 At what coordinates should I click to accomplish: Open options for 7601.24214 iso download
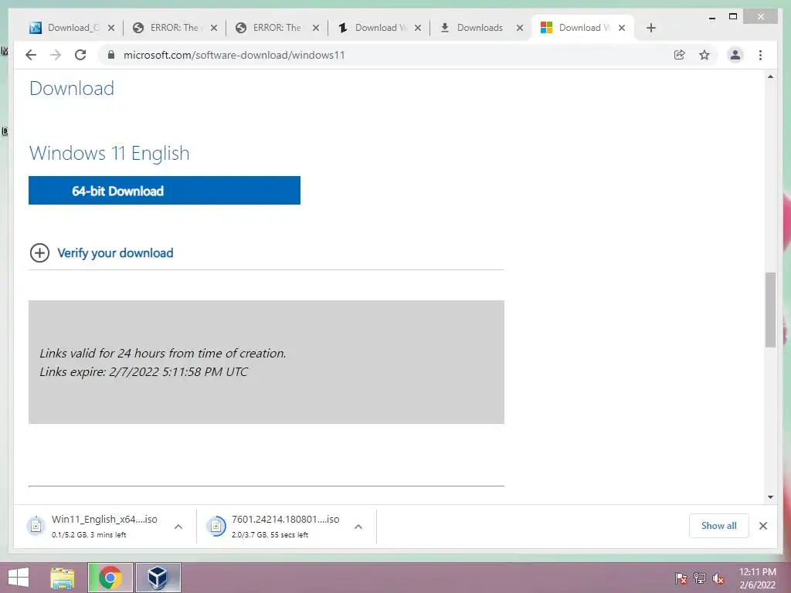click(358, 527)
